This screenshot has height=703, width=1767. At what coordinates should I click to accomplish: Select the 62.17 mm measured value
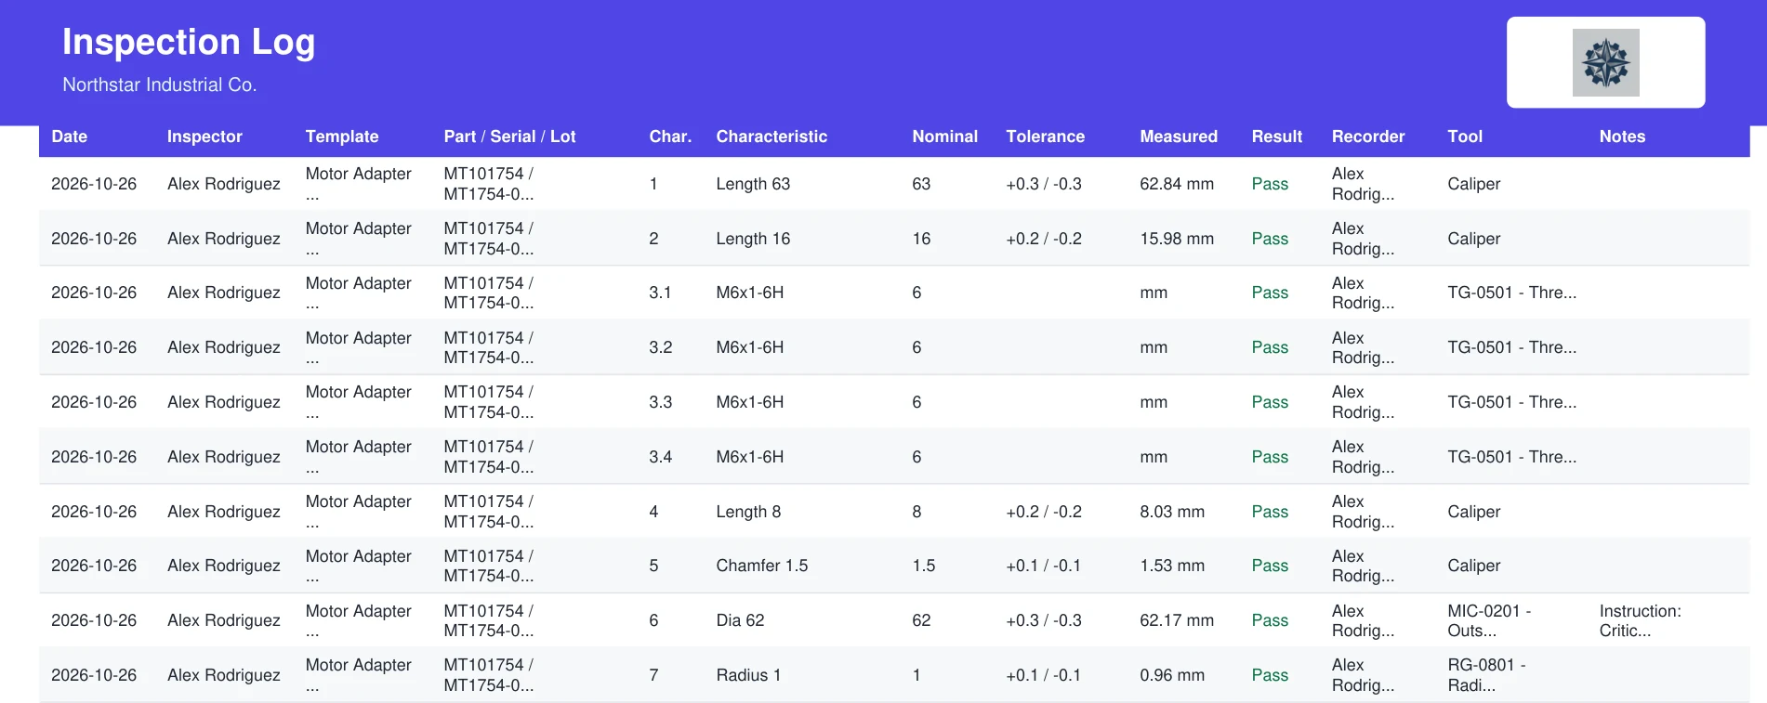pyautogui.click(x=1177, y=620)
